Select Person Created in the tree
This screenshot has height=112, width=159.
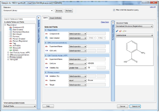pos(19,39)
